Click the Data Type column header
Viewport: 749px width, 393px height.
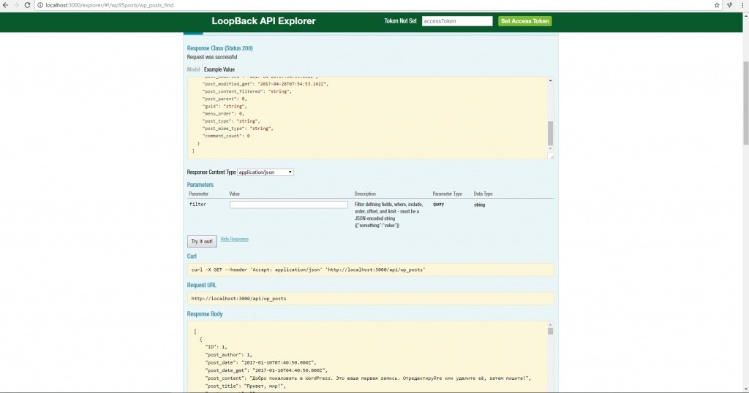click(x=483, y=194)
